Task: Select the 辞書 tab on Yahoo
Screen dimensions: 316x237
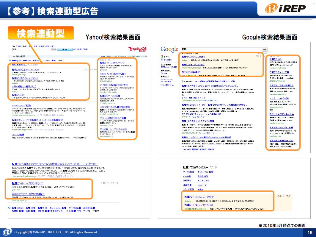Action: [35, 46]
